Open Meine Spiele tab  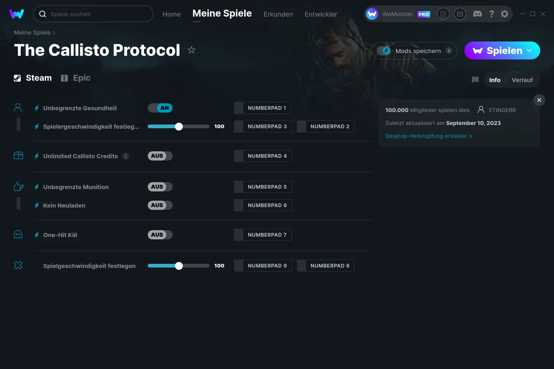point(222,14)
